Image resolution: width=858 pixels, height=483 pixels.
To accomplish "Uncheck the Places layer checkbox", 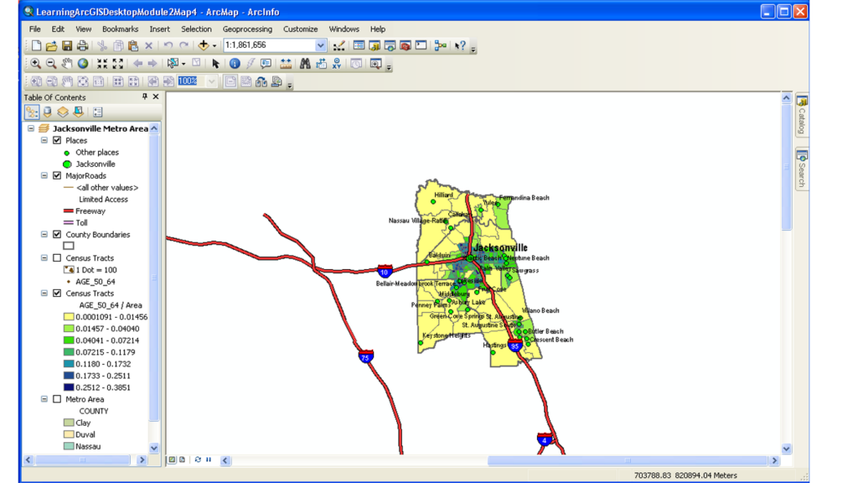I will [x=57, y=140].
